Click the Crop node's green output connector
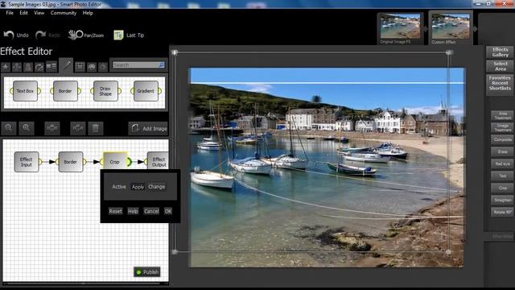This screenshot has width=515, height=290. coord(130,162)
